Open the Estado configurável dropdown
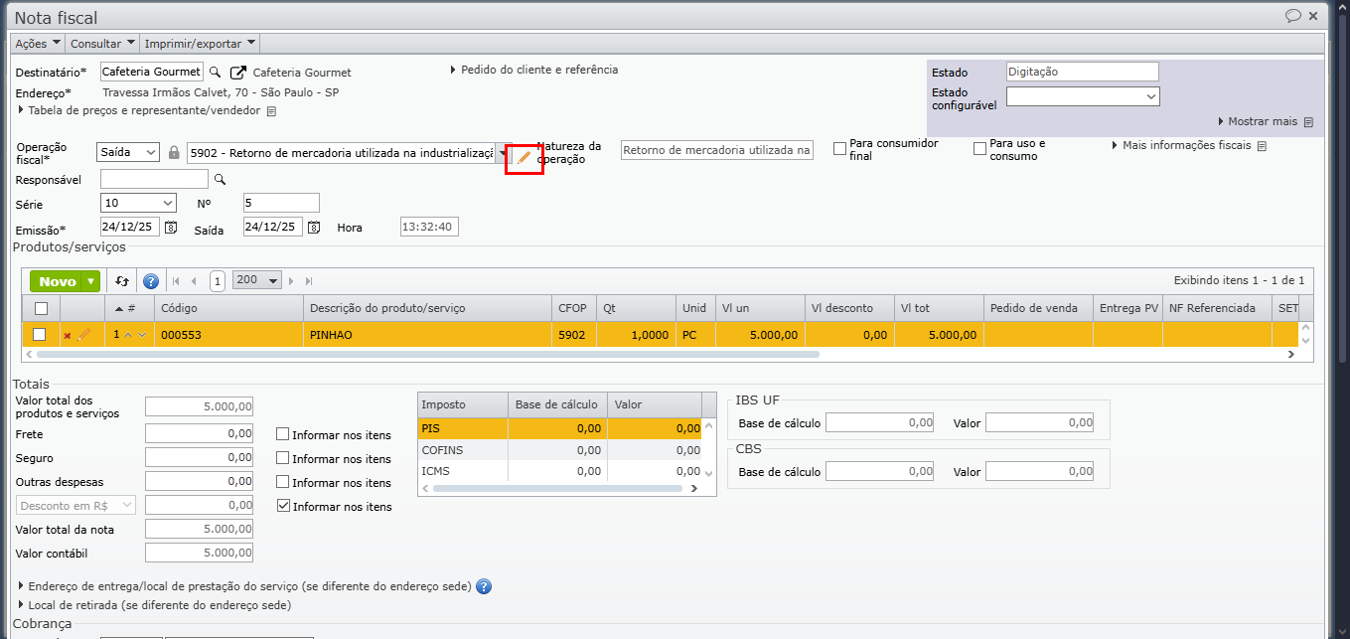 [x=1082, y=96]
